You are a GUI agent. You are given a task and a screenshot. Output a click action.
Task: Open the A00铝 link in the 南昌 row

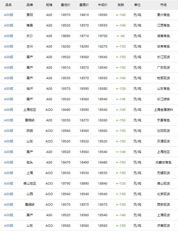pyautogui.click(x=9, y=25)
